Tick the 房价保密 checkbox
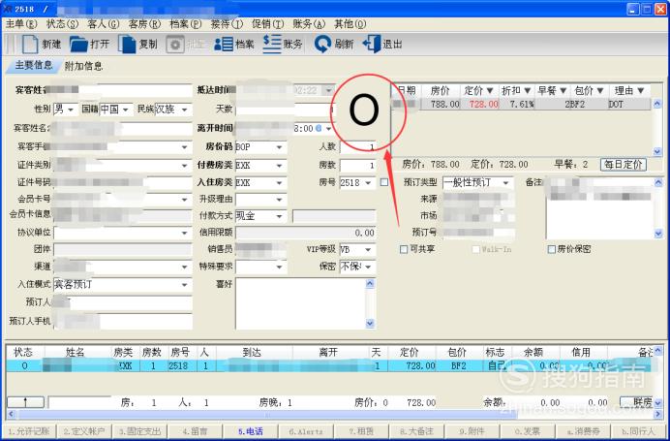Viewport: 670px width, 441px height. [552, 249]
